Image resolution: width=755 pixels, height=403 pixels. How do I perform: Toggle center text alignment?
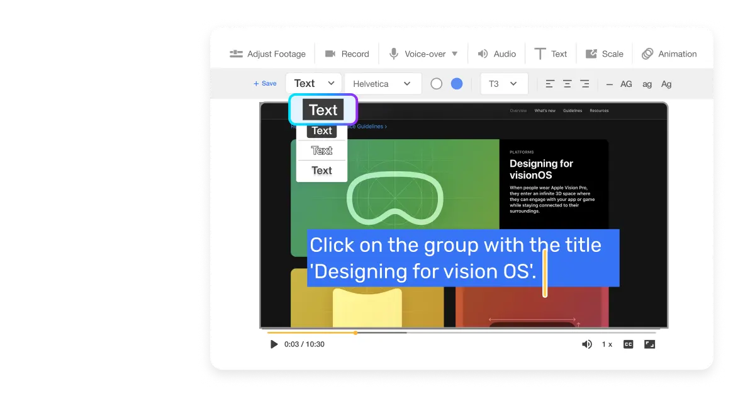click(x=567, y=82)
